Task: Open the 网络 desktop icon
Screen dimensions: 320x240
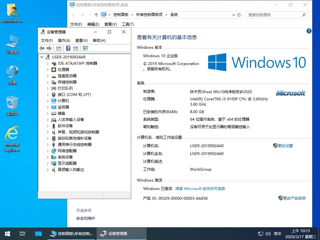Action: coord(12,75)
